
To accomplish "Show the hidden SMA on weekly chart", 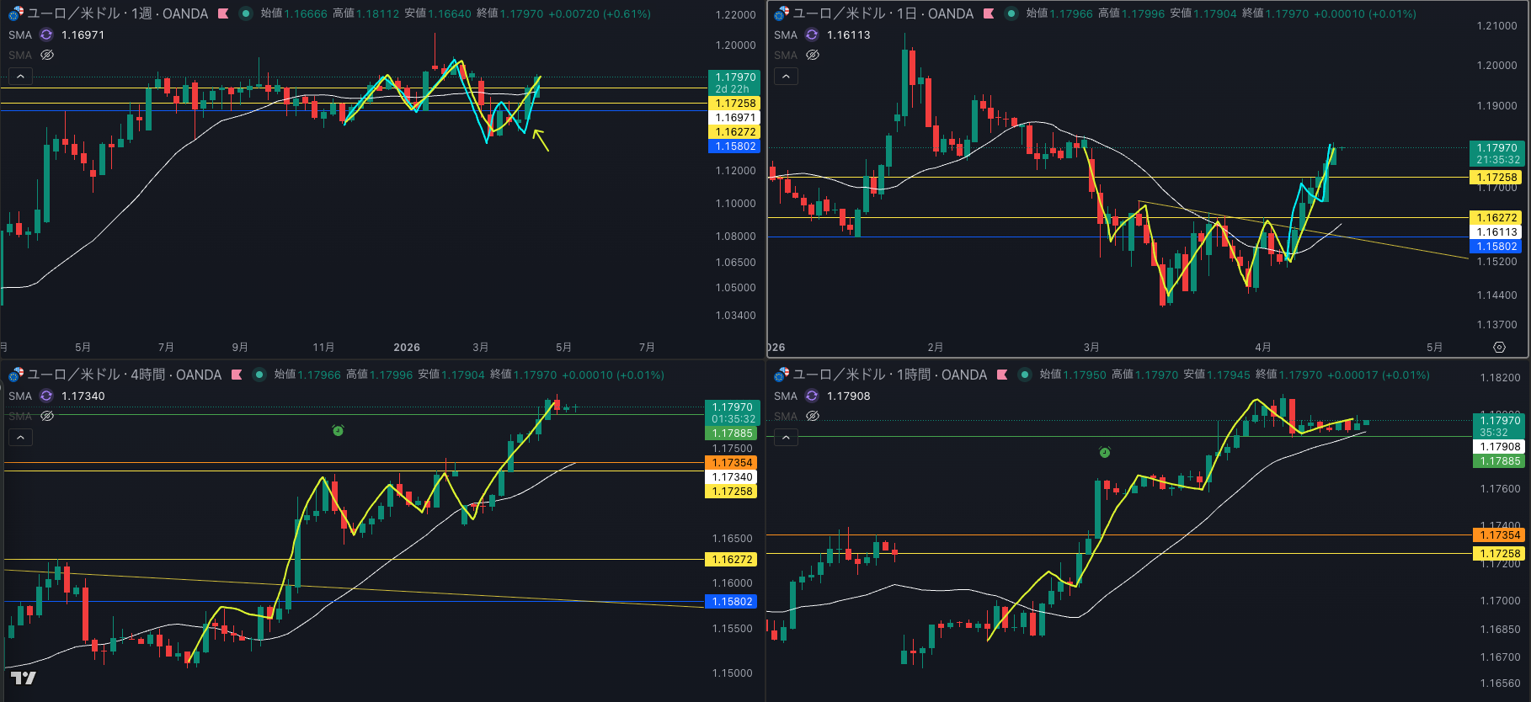I will tap(47, 55).
